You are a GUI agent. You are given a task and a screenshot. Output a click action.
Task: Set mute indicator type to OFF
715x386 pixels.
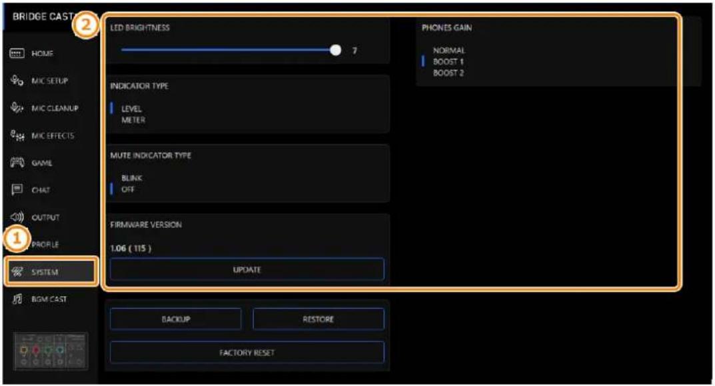click(128, 189)
